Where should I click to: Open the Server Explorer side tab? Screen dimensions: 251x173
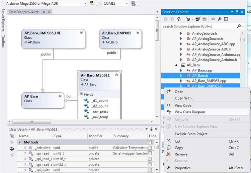3,20
